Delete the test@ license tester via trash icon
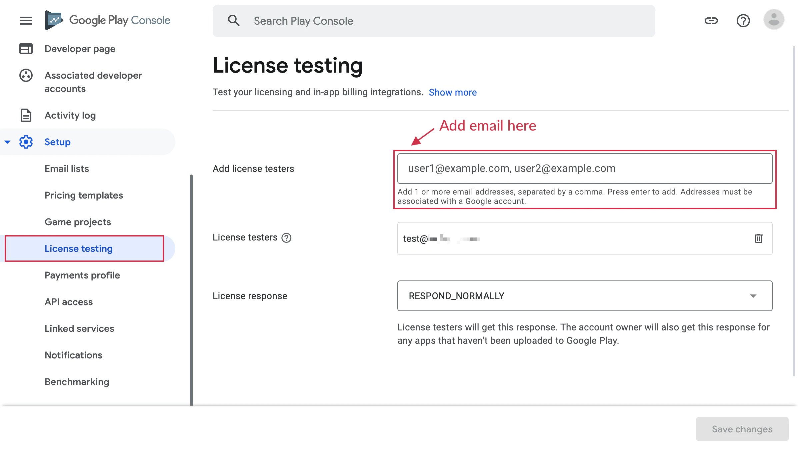 759,238
